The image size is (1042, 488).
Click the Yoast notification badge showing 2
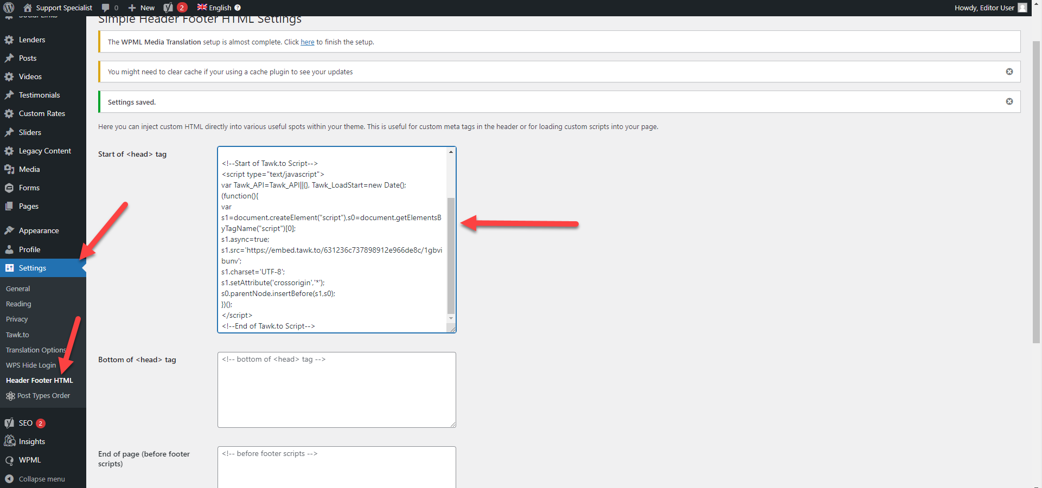pos(182,8)
